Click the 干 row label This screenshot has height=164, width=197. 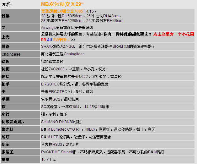[3, 92]
